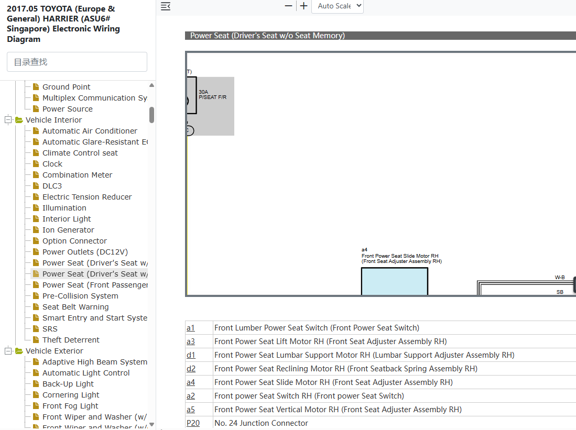Open the Auto Scale dropdown

(x=338, y=6)
